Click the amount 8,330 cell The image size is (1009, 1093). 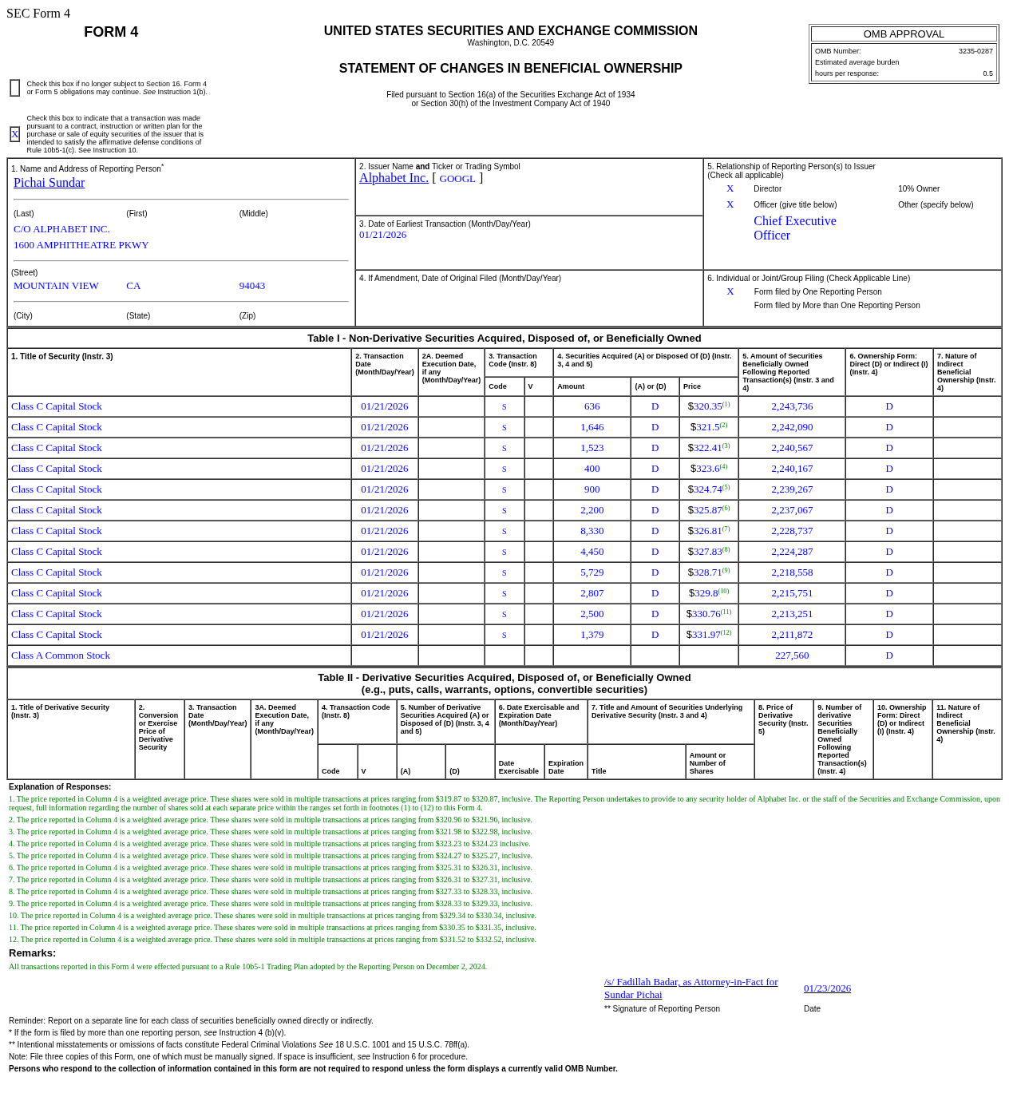click(x=592, y=531)
